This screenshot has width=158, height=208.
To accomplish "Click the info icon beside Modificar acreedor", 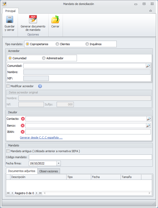I will (x=40, y=86).
